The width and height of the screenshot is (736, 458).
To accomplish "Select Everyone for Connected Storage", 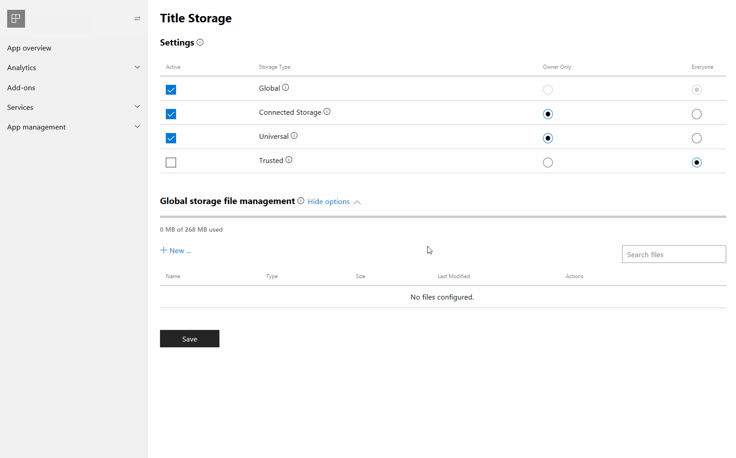I will coord(697,114).
